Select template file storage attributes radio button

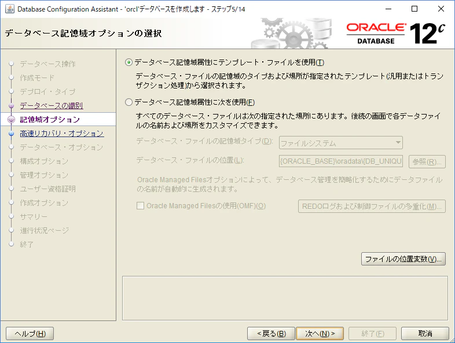129,62
